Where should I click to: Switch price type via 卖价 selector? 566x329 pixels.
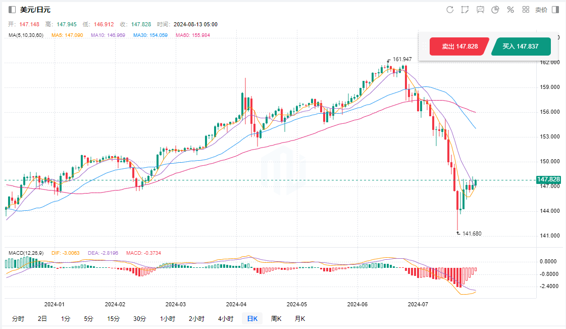541,10
